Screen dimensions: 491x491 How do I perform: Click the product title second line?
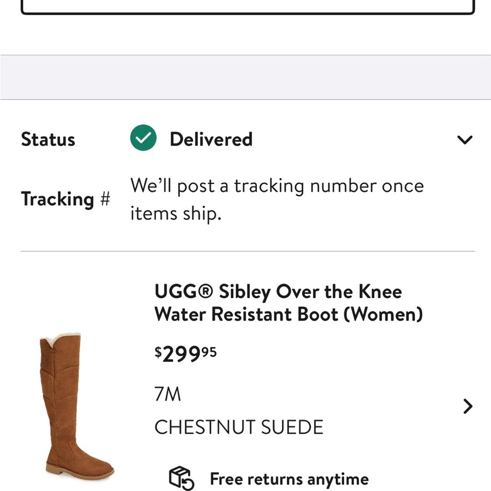[x=289, y=314]
